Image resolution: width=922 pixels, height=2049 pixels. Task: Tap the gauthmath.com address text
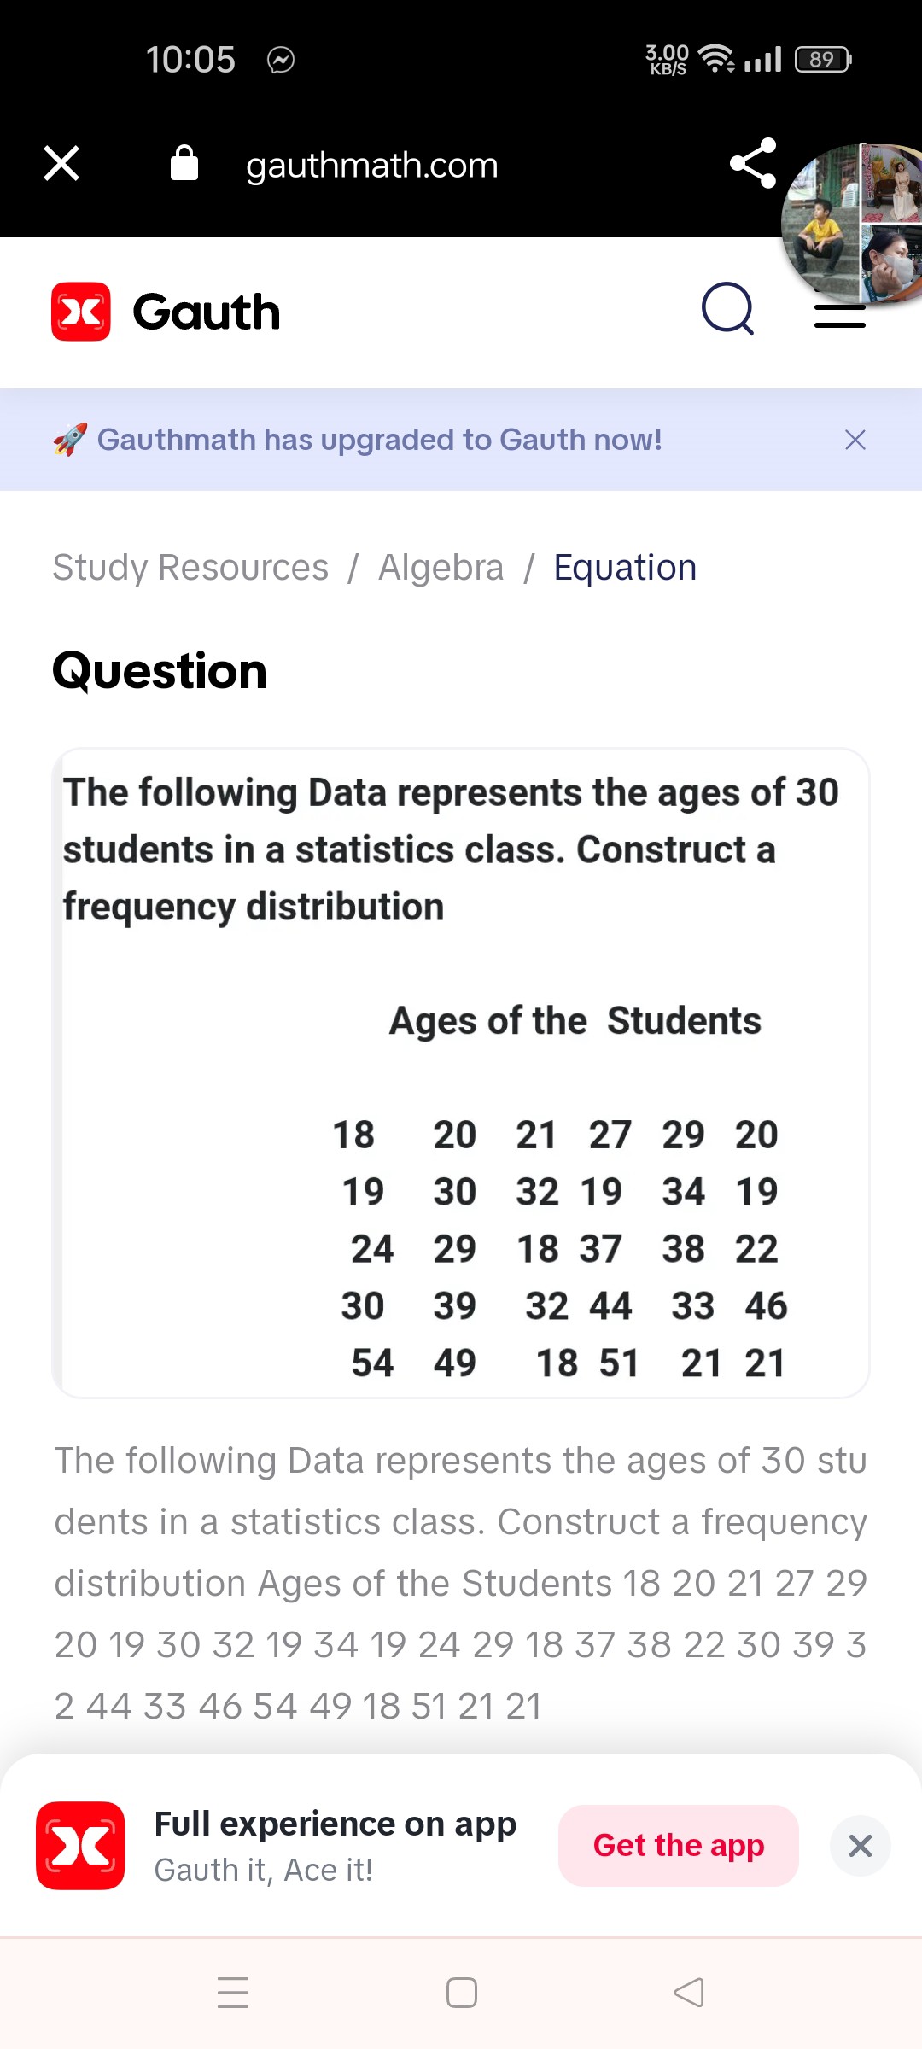pyautogui.click(x=372, y=165)
